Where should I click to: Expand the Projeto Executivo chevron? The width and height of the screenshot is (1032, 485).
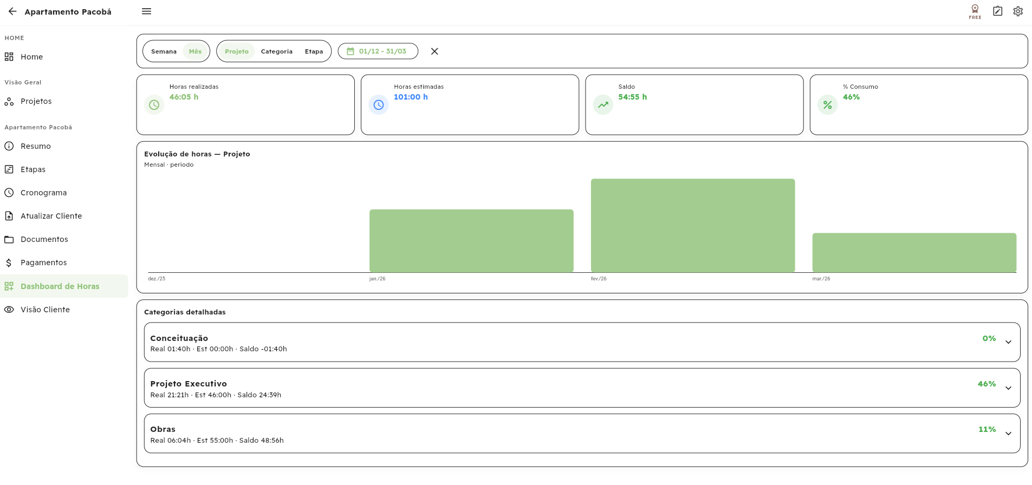point(1008,388)
